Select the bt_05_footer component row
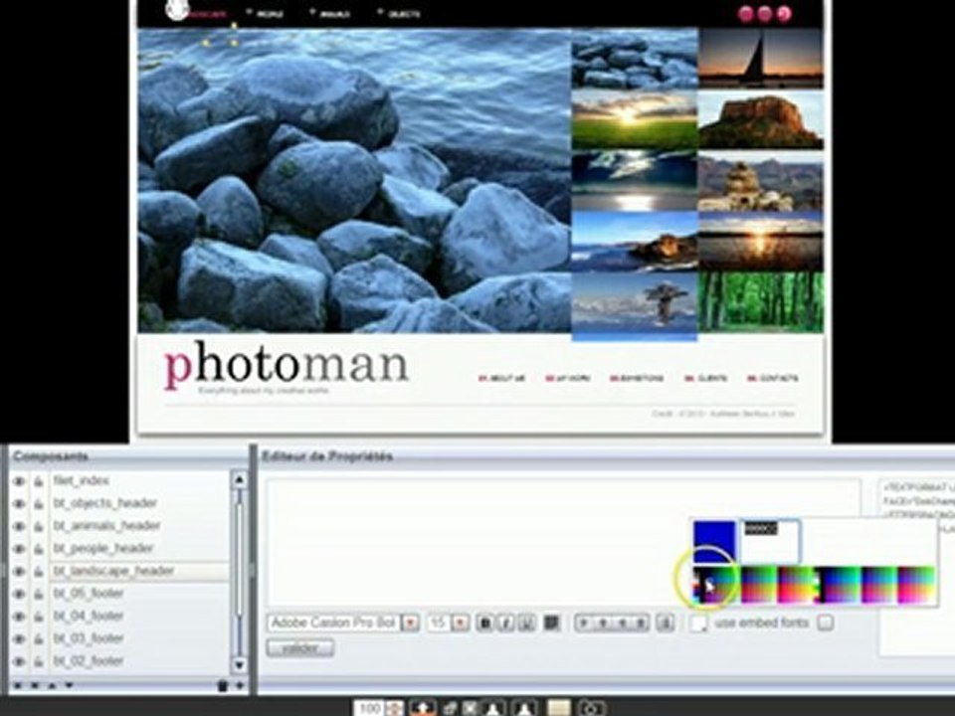Viewport: 955px width, 716px height. coord(139,594)
